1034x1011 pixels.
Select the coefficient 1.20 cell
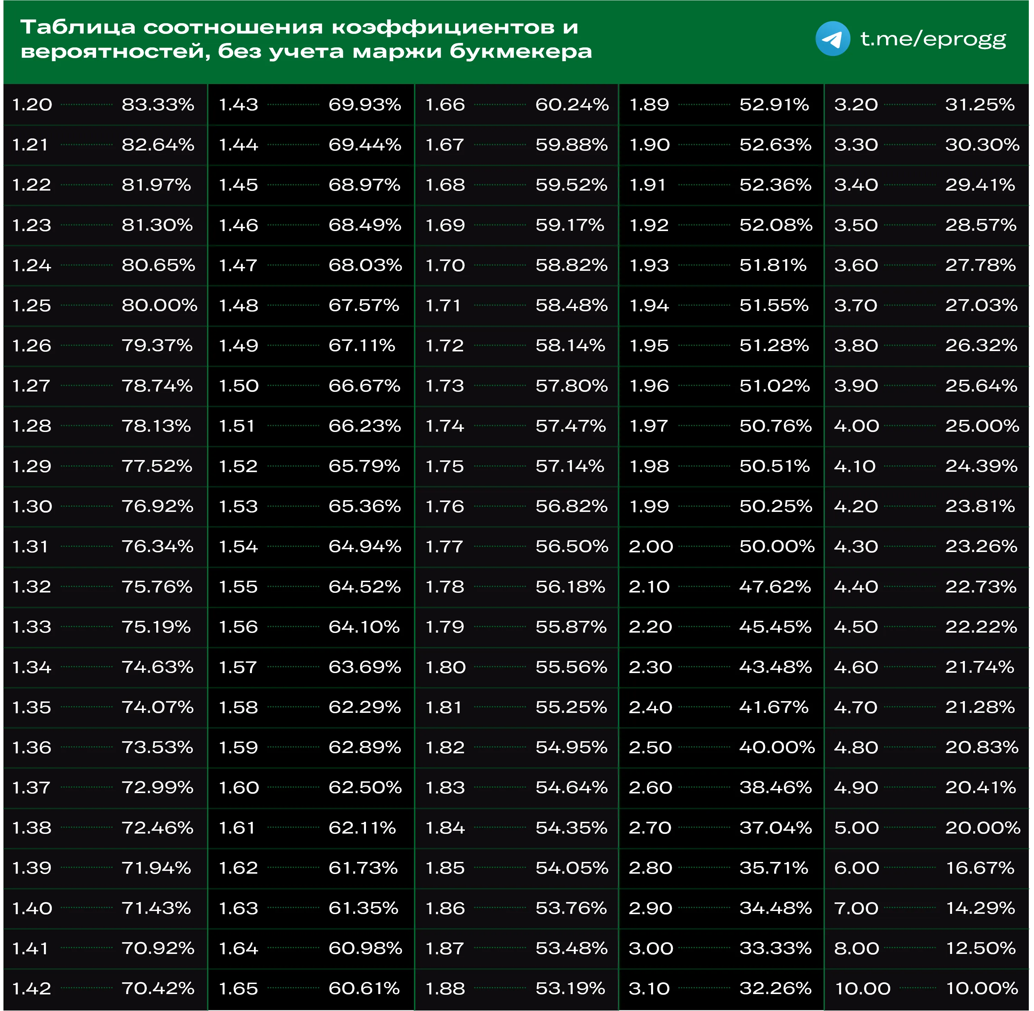[x=32, y=104]
